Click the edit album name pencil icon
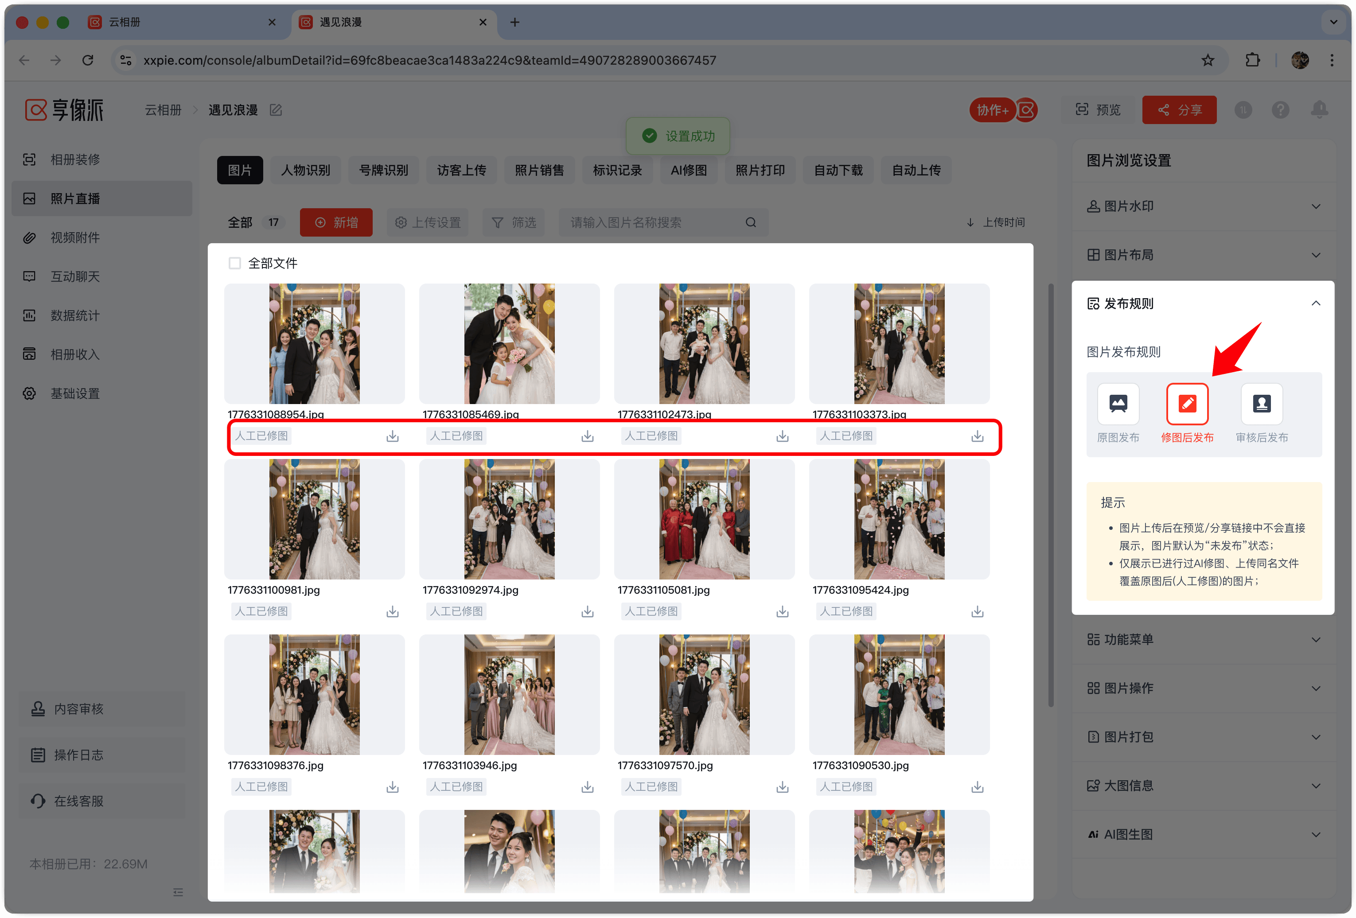 [275, 110]
